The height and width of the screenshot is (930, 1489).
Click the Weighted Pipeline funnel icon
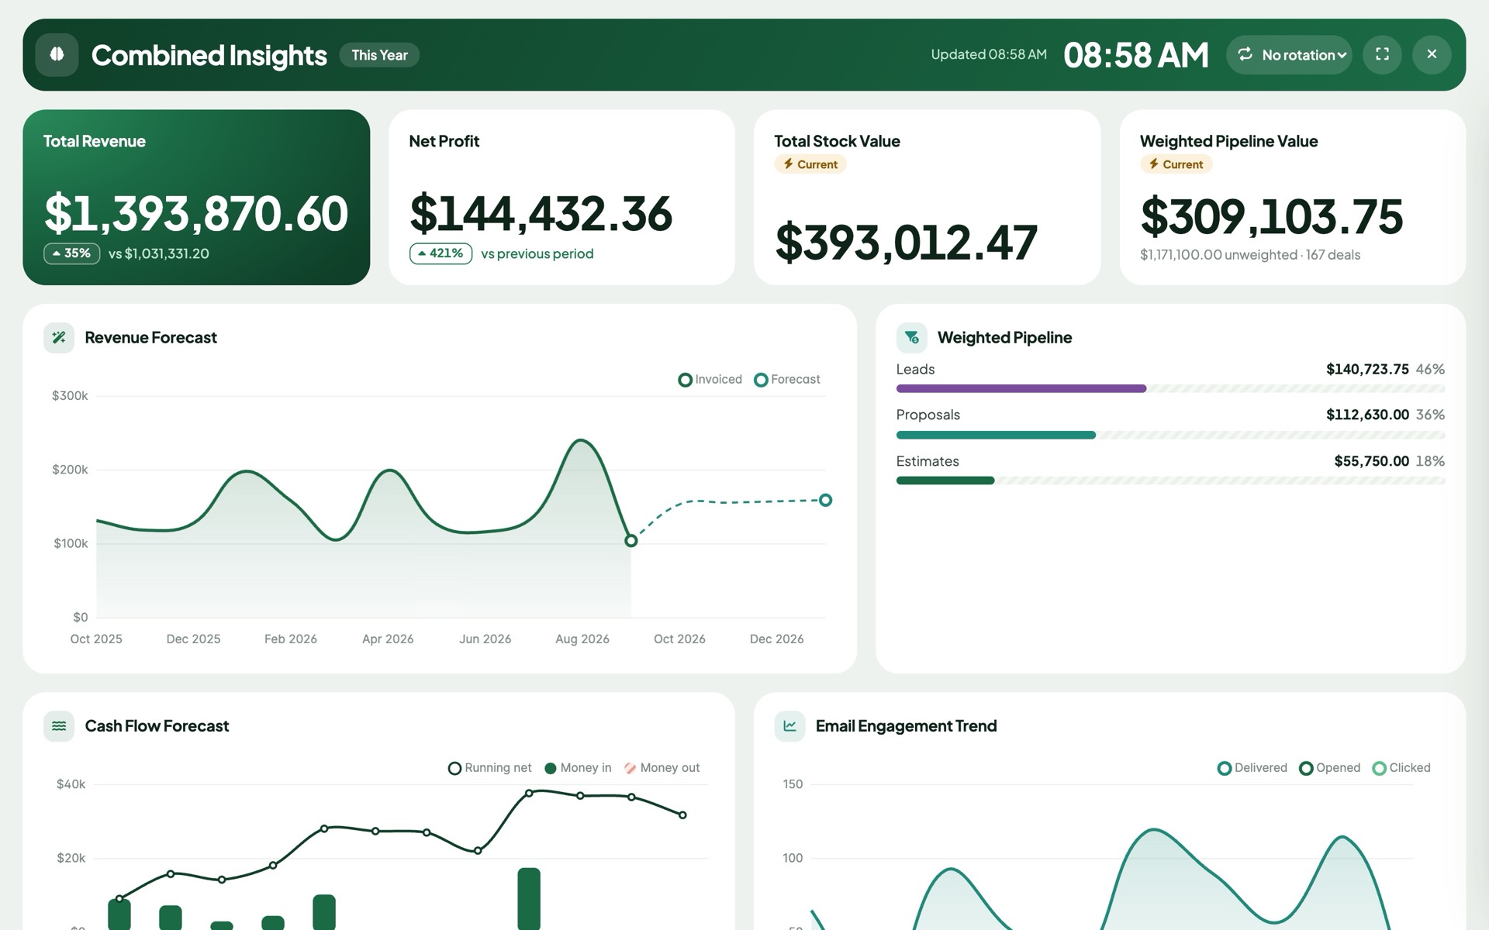pyautogui.click(x=912, y=337)
